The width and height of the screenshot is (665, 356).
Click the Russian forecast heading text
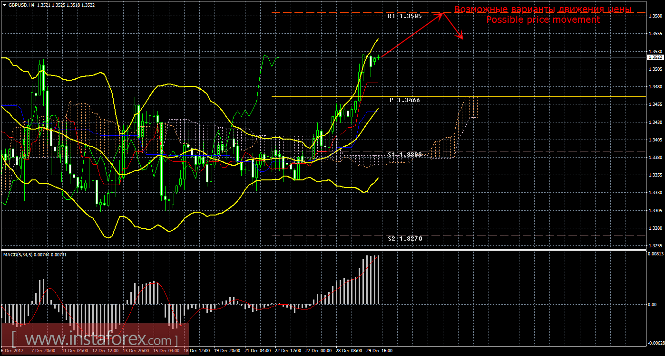543,9
